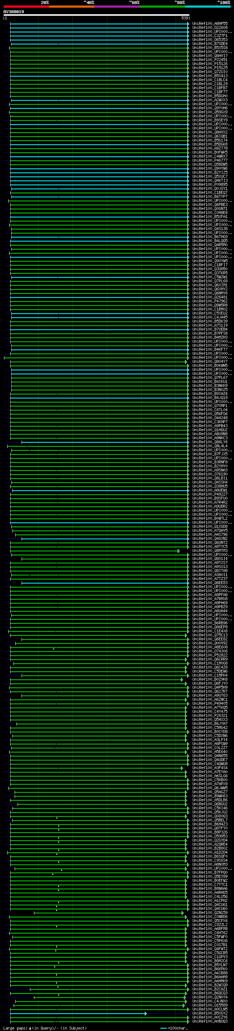The image size is (234, 1031).
Task: Open hit UniRef100_Q22608
Action: (x=210, y=28)
